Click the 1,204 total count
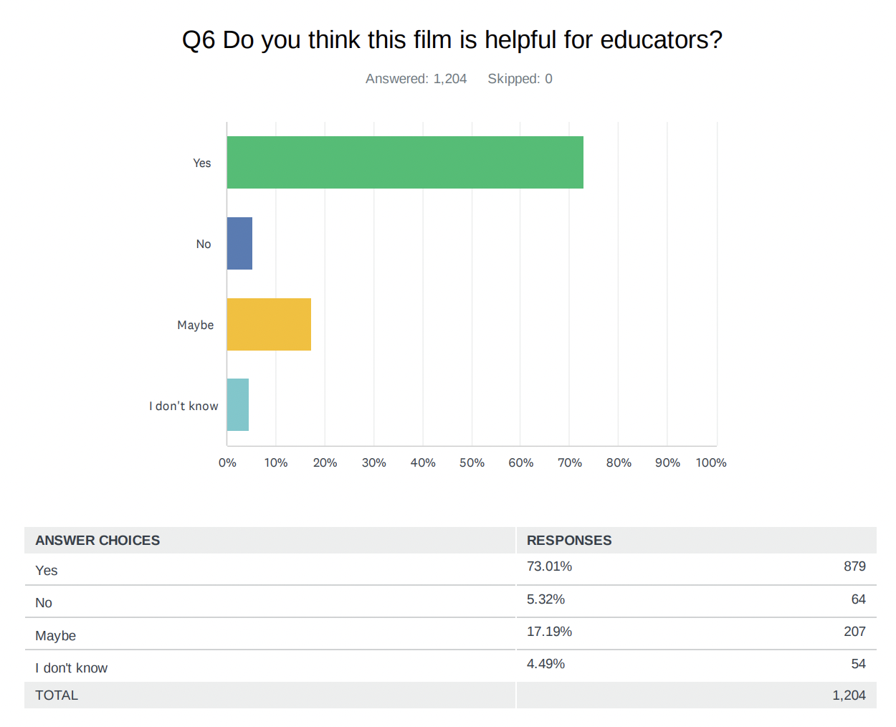This screenshot has height=727, width=896. (x=849, y=695)
